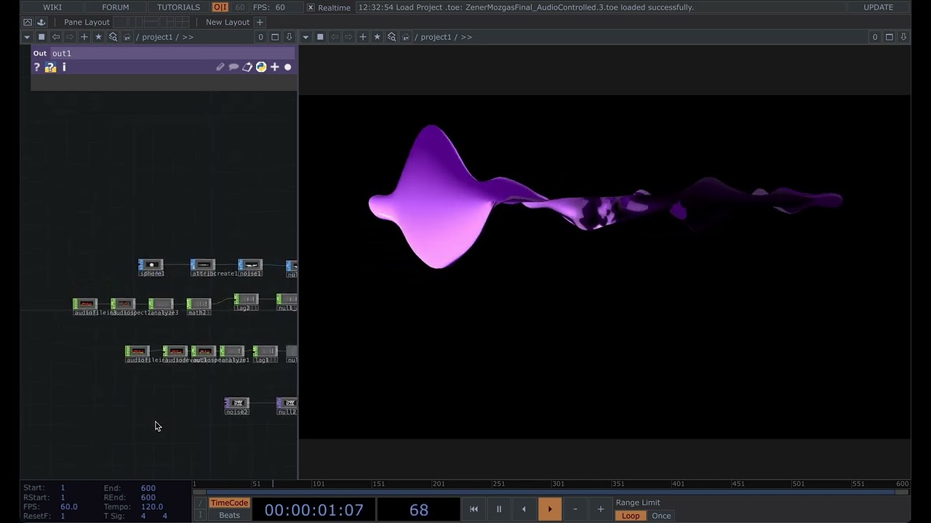Toggle the O|I power button

[x=220, y=7]
